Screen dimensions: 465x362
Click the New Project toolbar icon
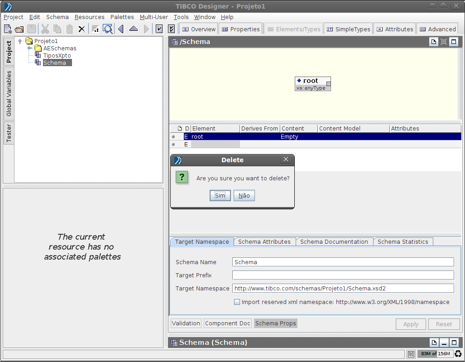click(x=8, y=29)
